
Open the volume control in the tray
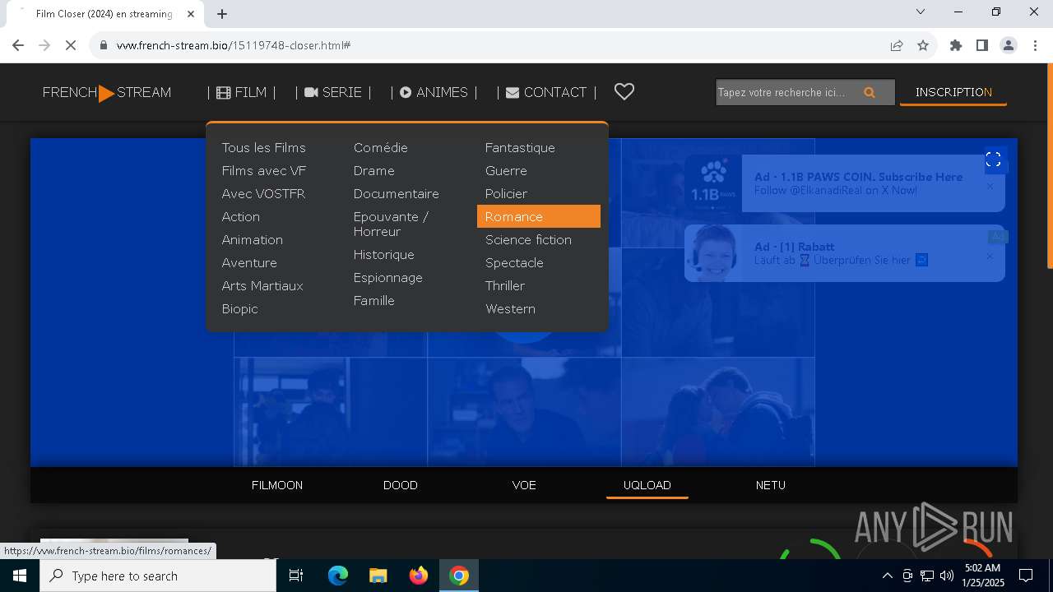pyautogui.click(x=946, y=576)
